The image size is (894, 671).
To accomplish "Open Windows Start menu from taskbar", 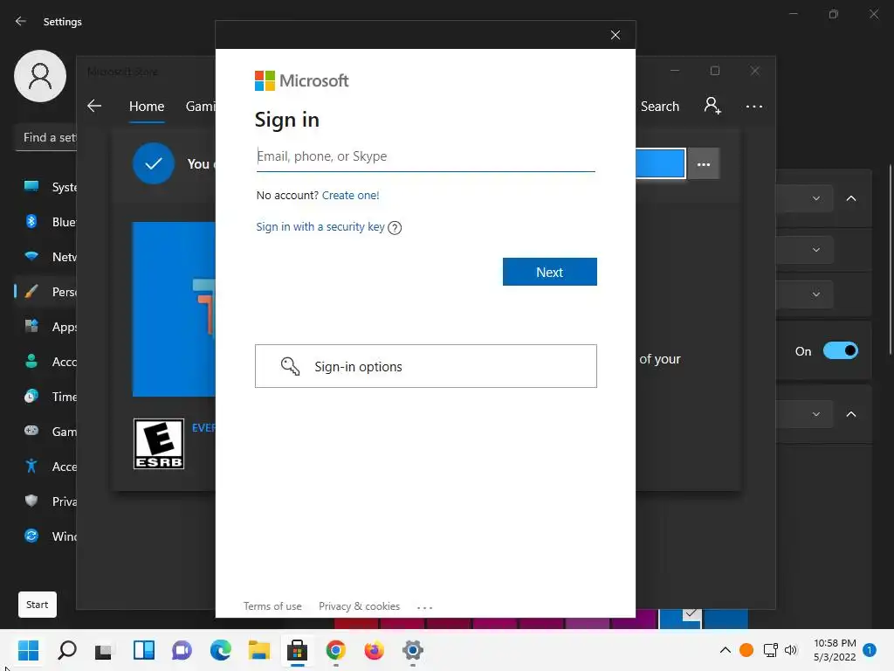I will point(28,650).
